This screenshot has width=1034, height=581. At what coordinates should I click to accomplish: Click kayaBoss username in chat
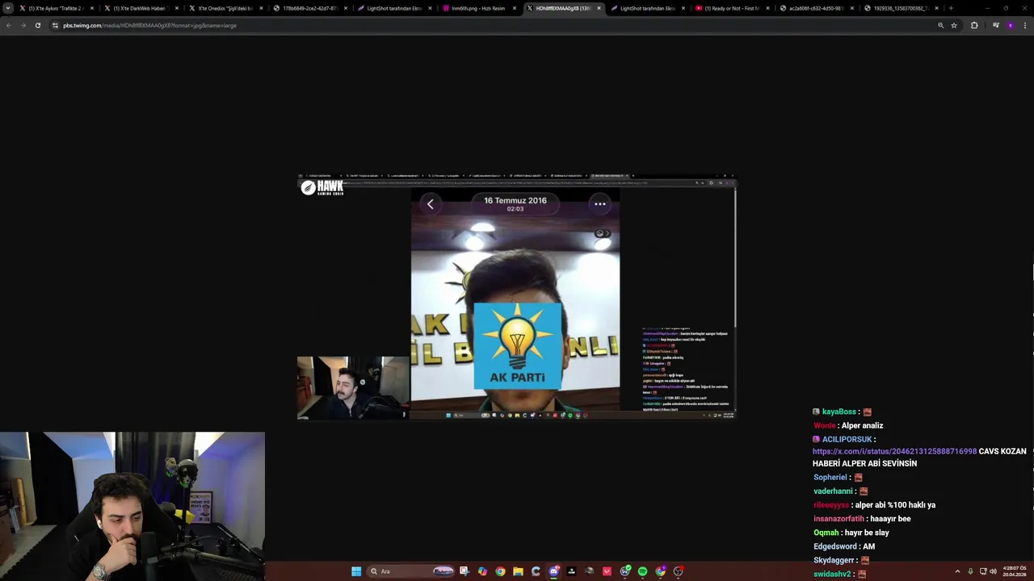click(x=839, y=412)
